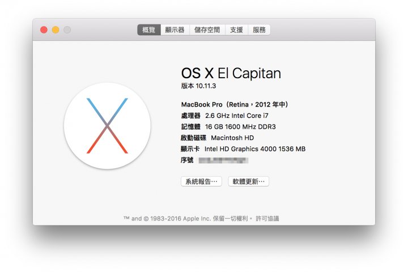The width and height of the screenshot is (408, 272).
Task: Minimize the window with the yellow button
Action: [x=56, y=30]
